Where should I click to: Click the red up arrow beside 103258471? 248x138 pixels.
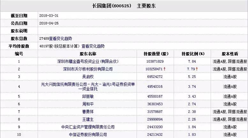pyautogui.click(x=164, y=69)
